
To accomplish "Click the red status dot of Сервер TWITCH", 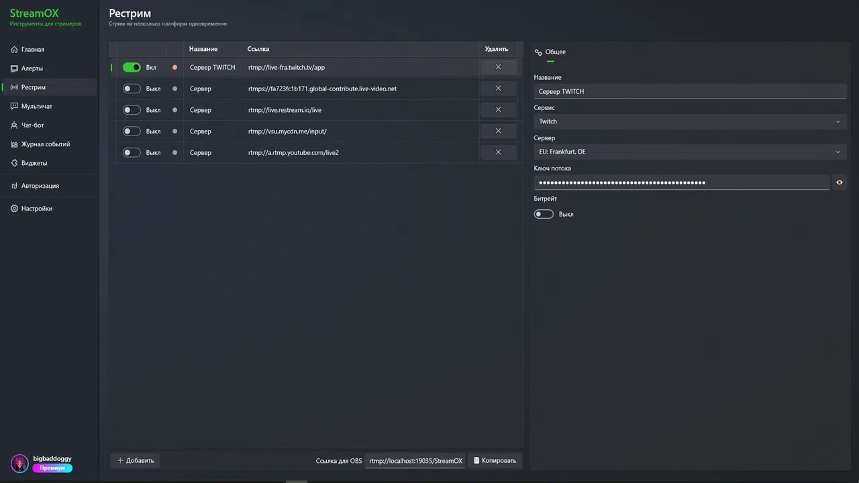I will tap(175, 67).
